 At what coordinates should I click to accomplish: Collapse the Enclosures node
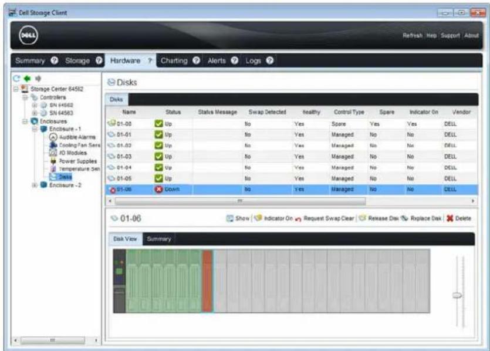[x=25, y=122]
